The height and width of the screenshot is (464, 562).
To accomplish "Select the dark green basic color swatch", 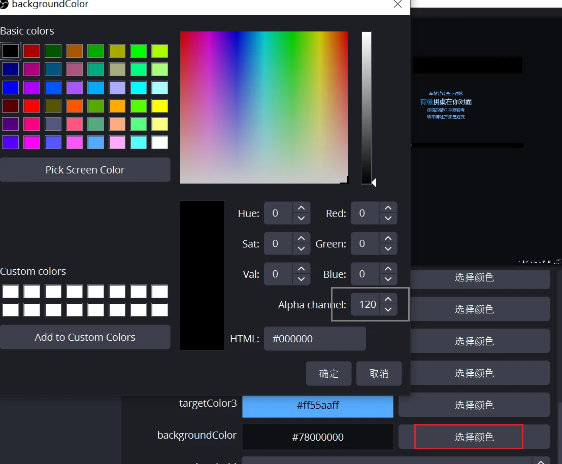I will point(53,51).
